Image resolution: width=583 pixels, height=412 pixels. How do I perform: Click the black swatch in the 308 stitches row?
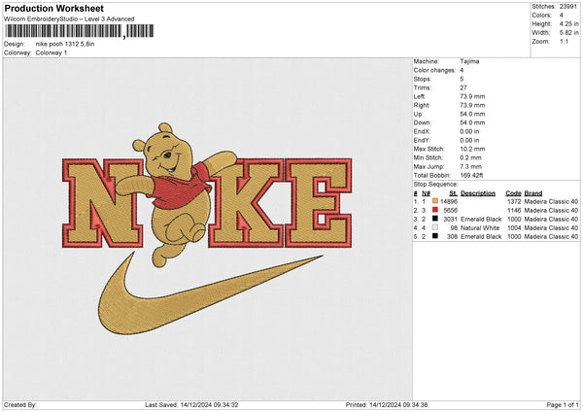(x=435, y=236)
